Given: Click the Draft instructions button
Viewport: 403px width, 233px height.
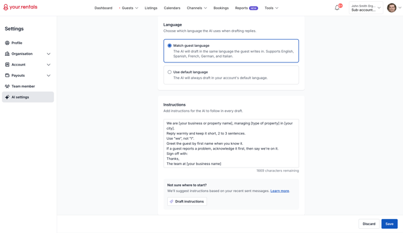Looking at the screenshot, I should 187,201.
